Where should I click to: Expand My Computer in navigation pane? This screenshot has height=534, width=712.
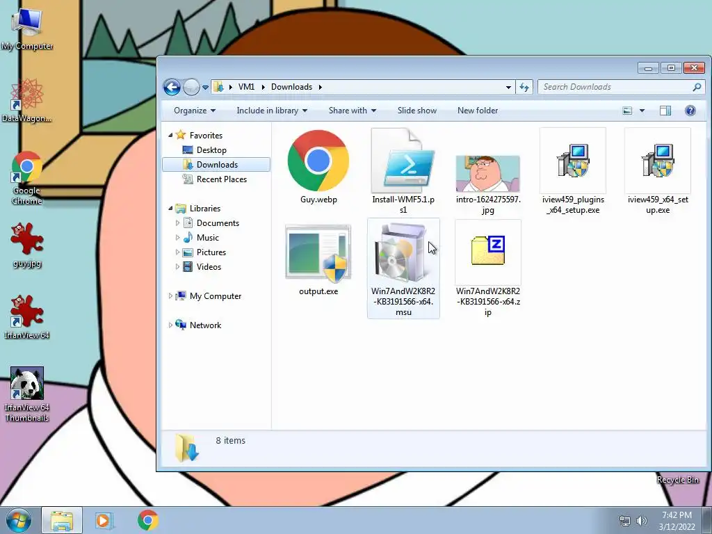click(x=170, y=296)
